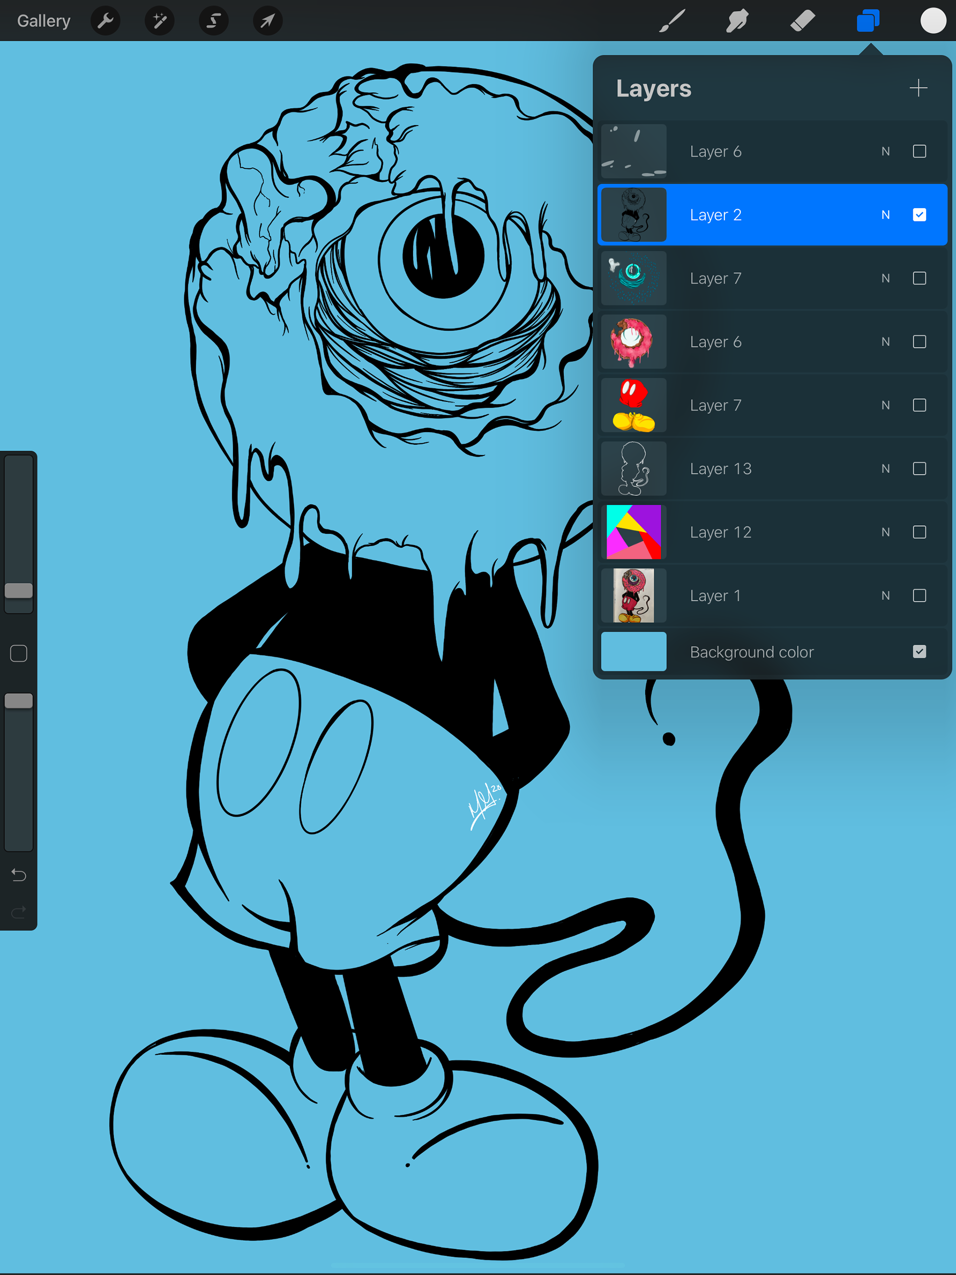The width and height of the screenshot is (956, 1275).
Task: Show Layer 13 using its checkbox
Action: pos(919,468)
